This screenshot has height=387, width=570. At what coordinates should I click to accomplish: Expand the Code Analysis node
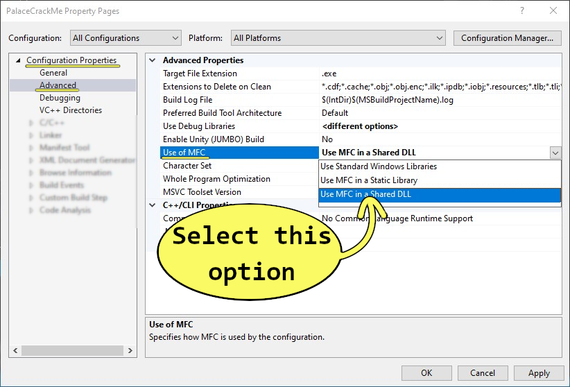click(31, 210)
